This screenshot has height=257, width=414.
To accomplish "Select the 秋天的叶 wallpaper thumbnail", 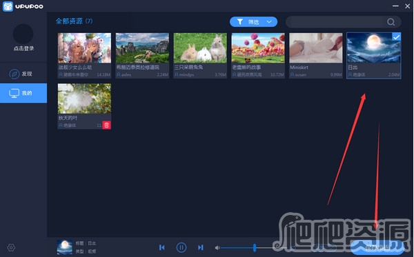I will point(84,99).
